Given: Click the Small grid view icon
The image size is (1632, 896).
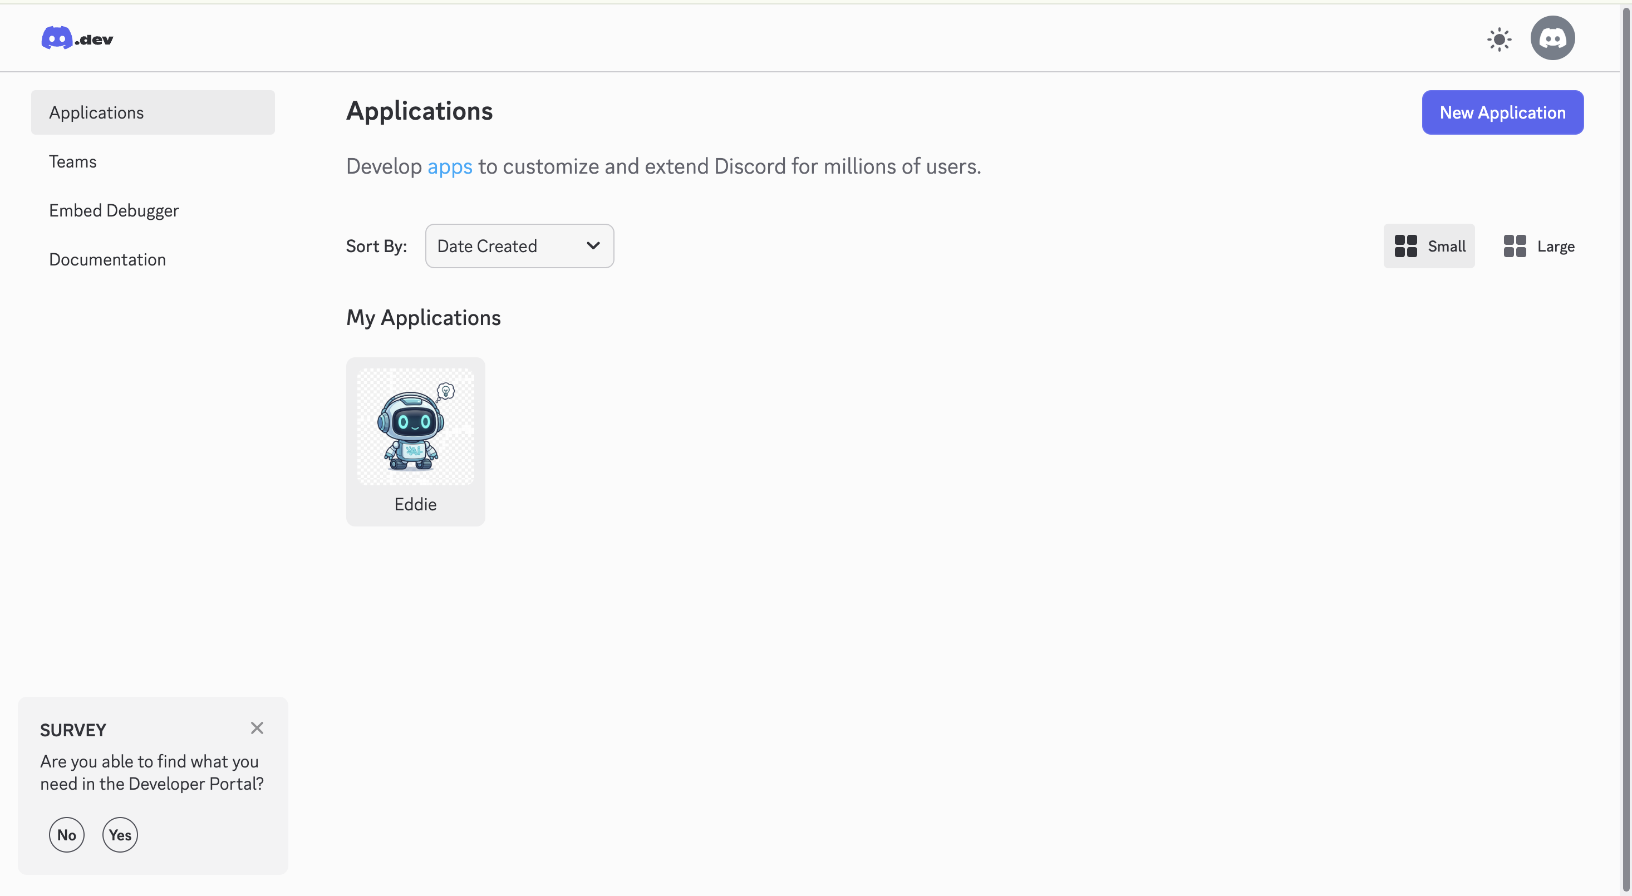Looking at the screenshot, I should point(1405,245).
